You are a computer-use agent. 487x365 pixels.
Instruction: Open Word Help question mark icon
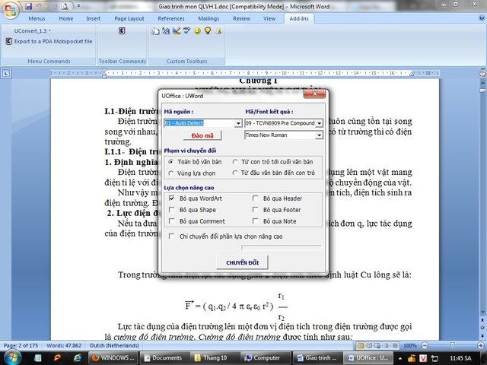(x=482, y=18)
